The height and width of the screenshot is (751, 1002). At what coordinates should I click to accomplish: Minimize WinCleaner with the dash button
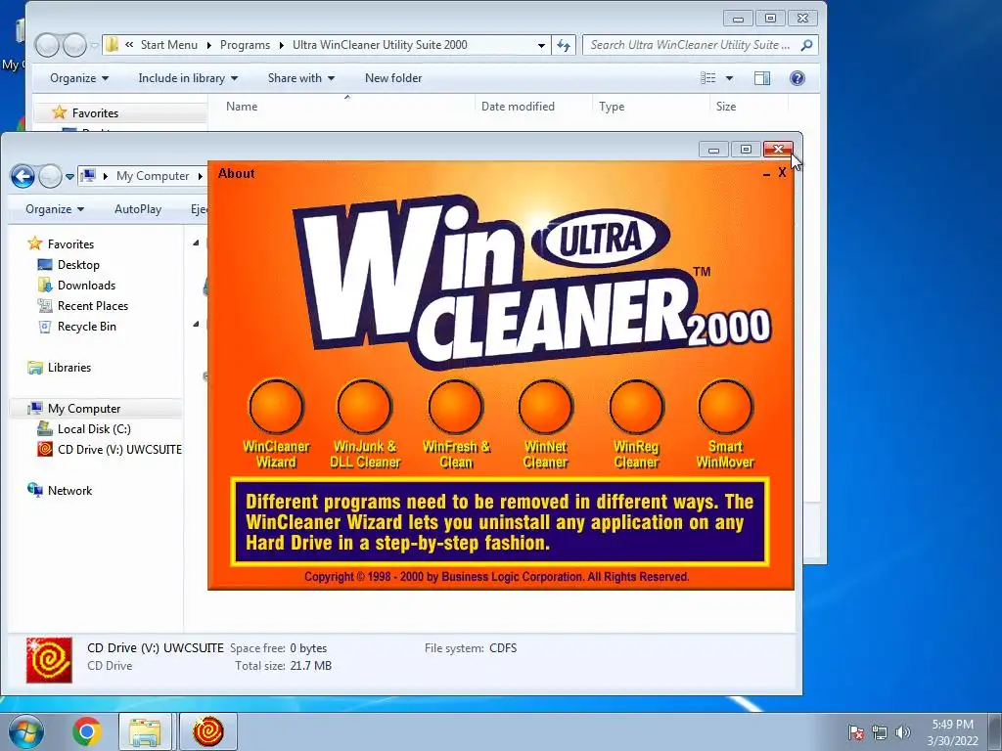766,173
